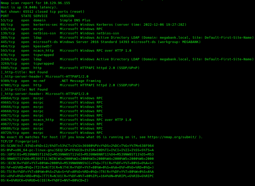Select the 53/tcp port entry
Screen dimensions: 255x186
tap(7, 20)
